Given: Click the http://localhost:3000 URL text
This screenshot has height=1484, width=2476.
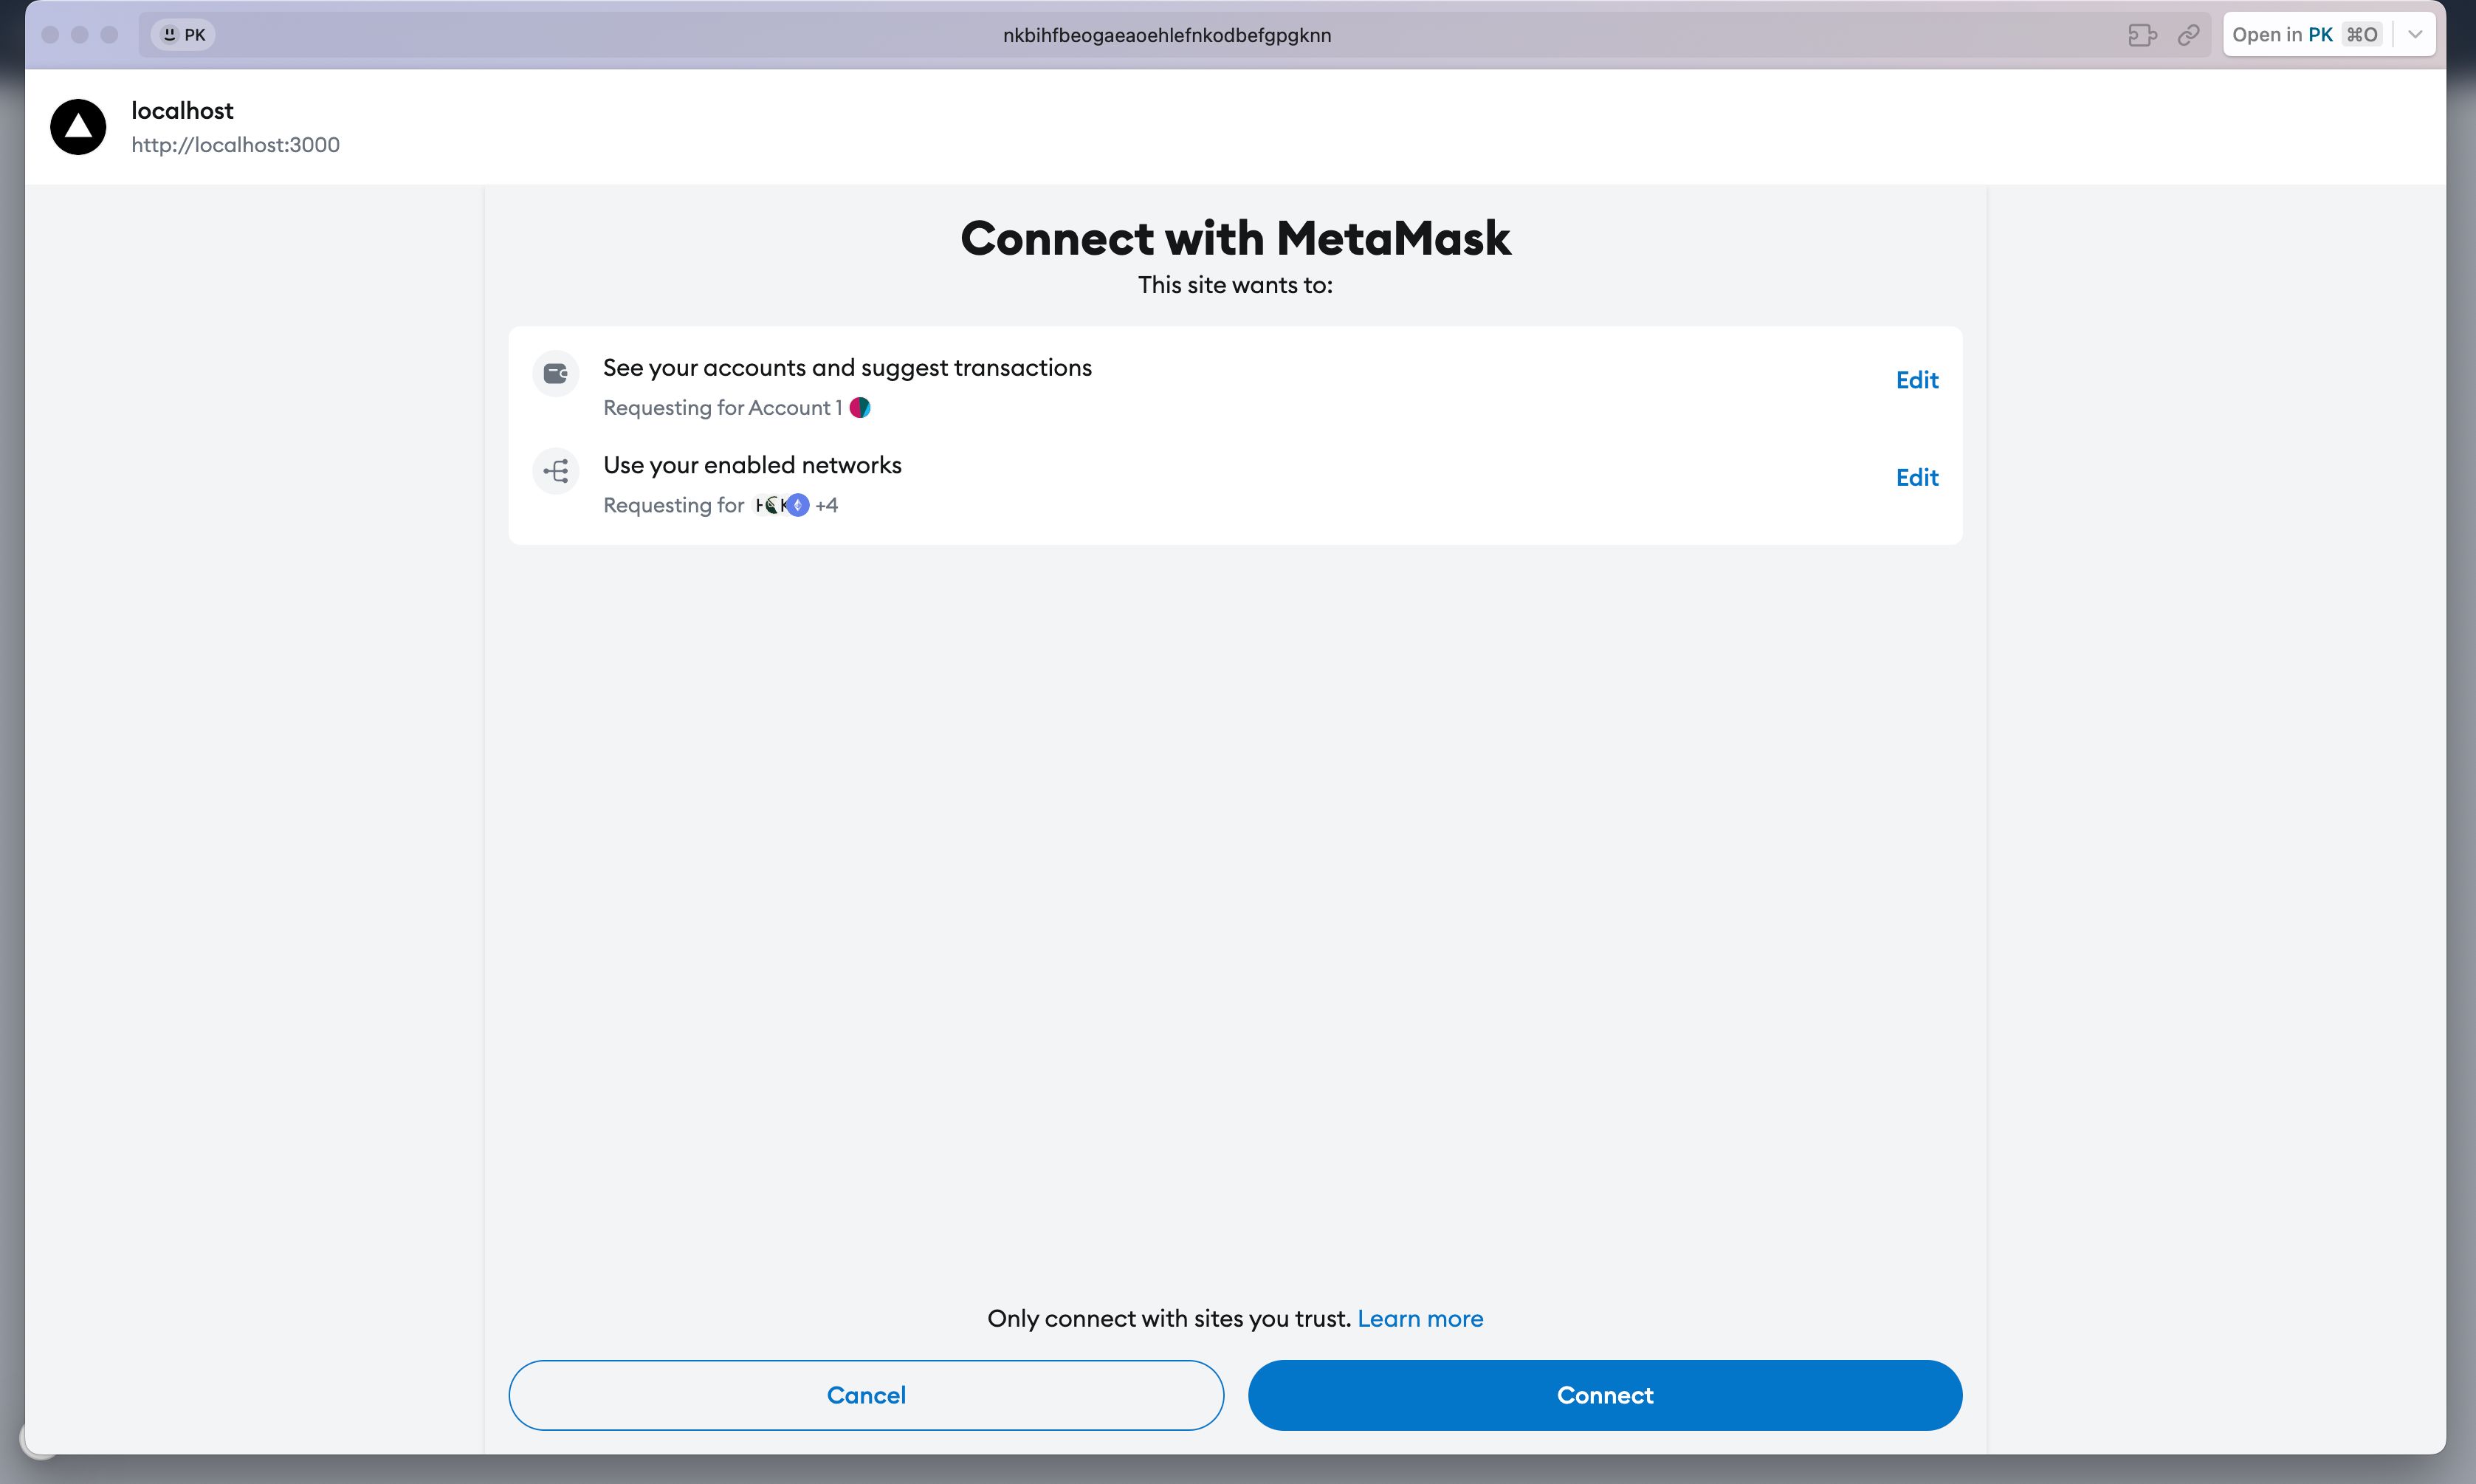Looking at the screenshot, I should click(236, 145).
